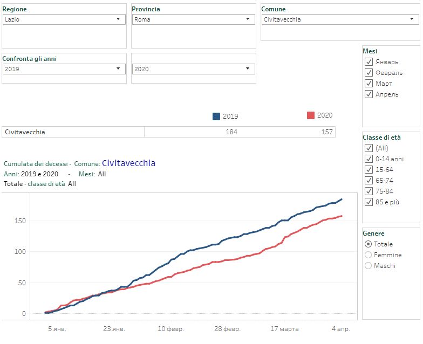Select the Totale gender radio button
423x344 pixels.
369,244
